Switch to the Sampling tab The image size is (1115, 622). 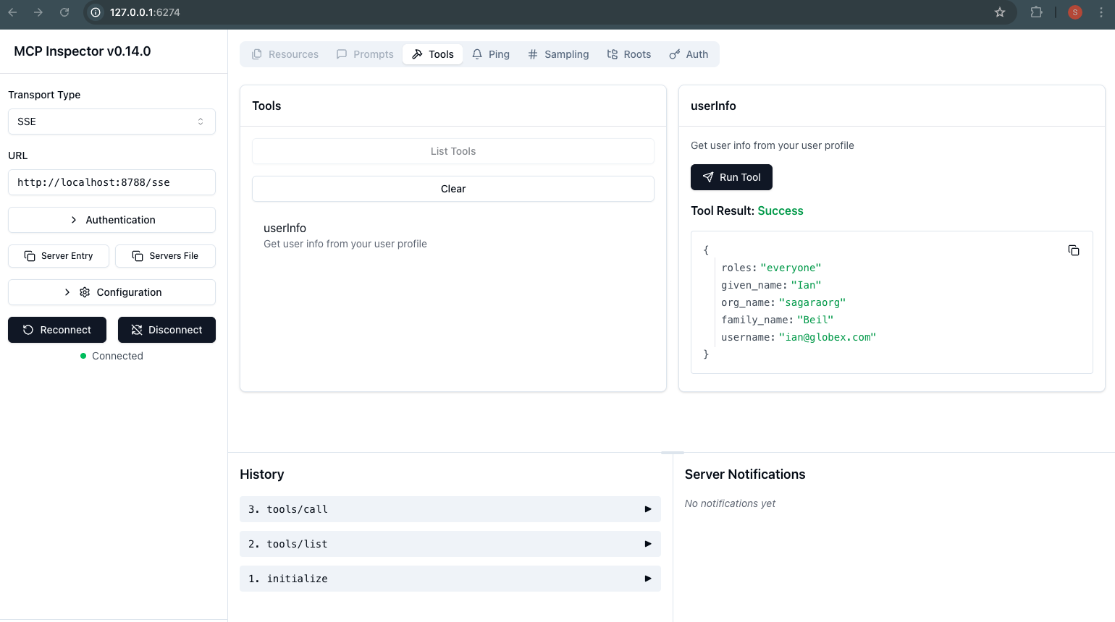[558, 54]
